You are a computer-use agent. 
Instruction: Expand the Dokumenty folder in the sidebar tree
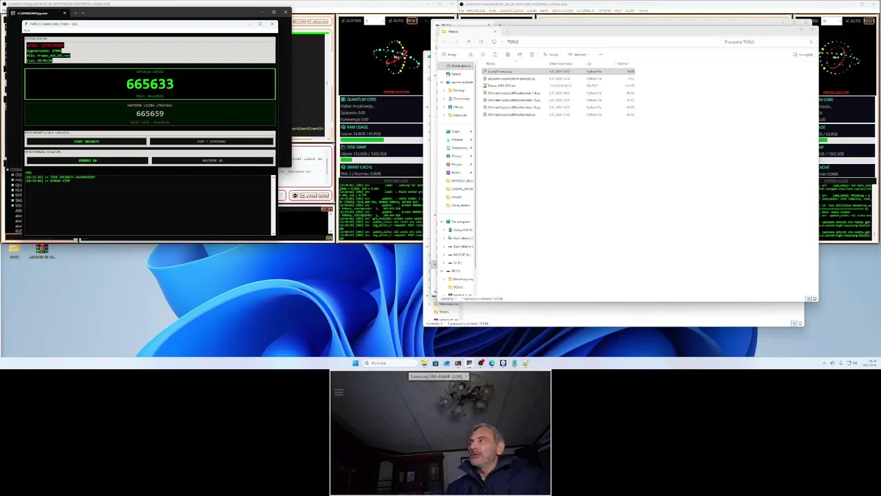pyautogui.click(x=444, y=99)
